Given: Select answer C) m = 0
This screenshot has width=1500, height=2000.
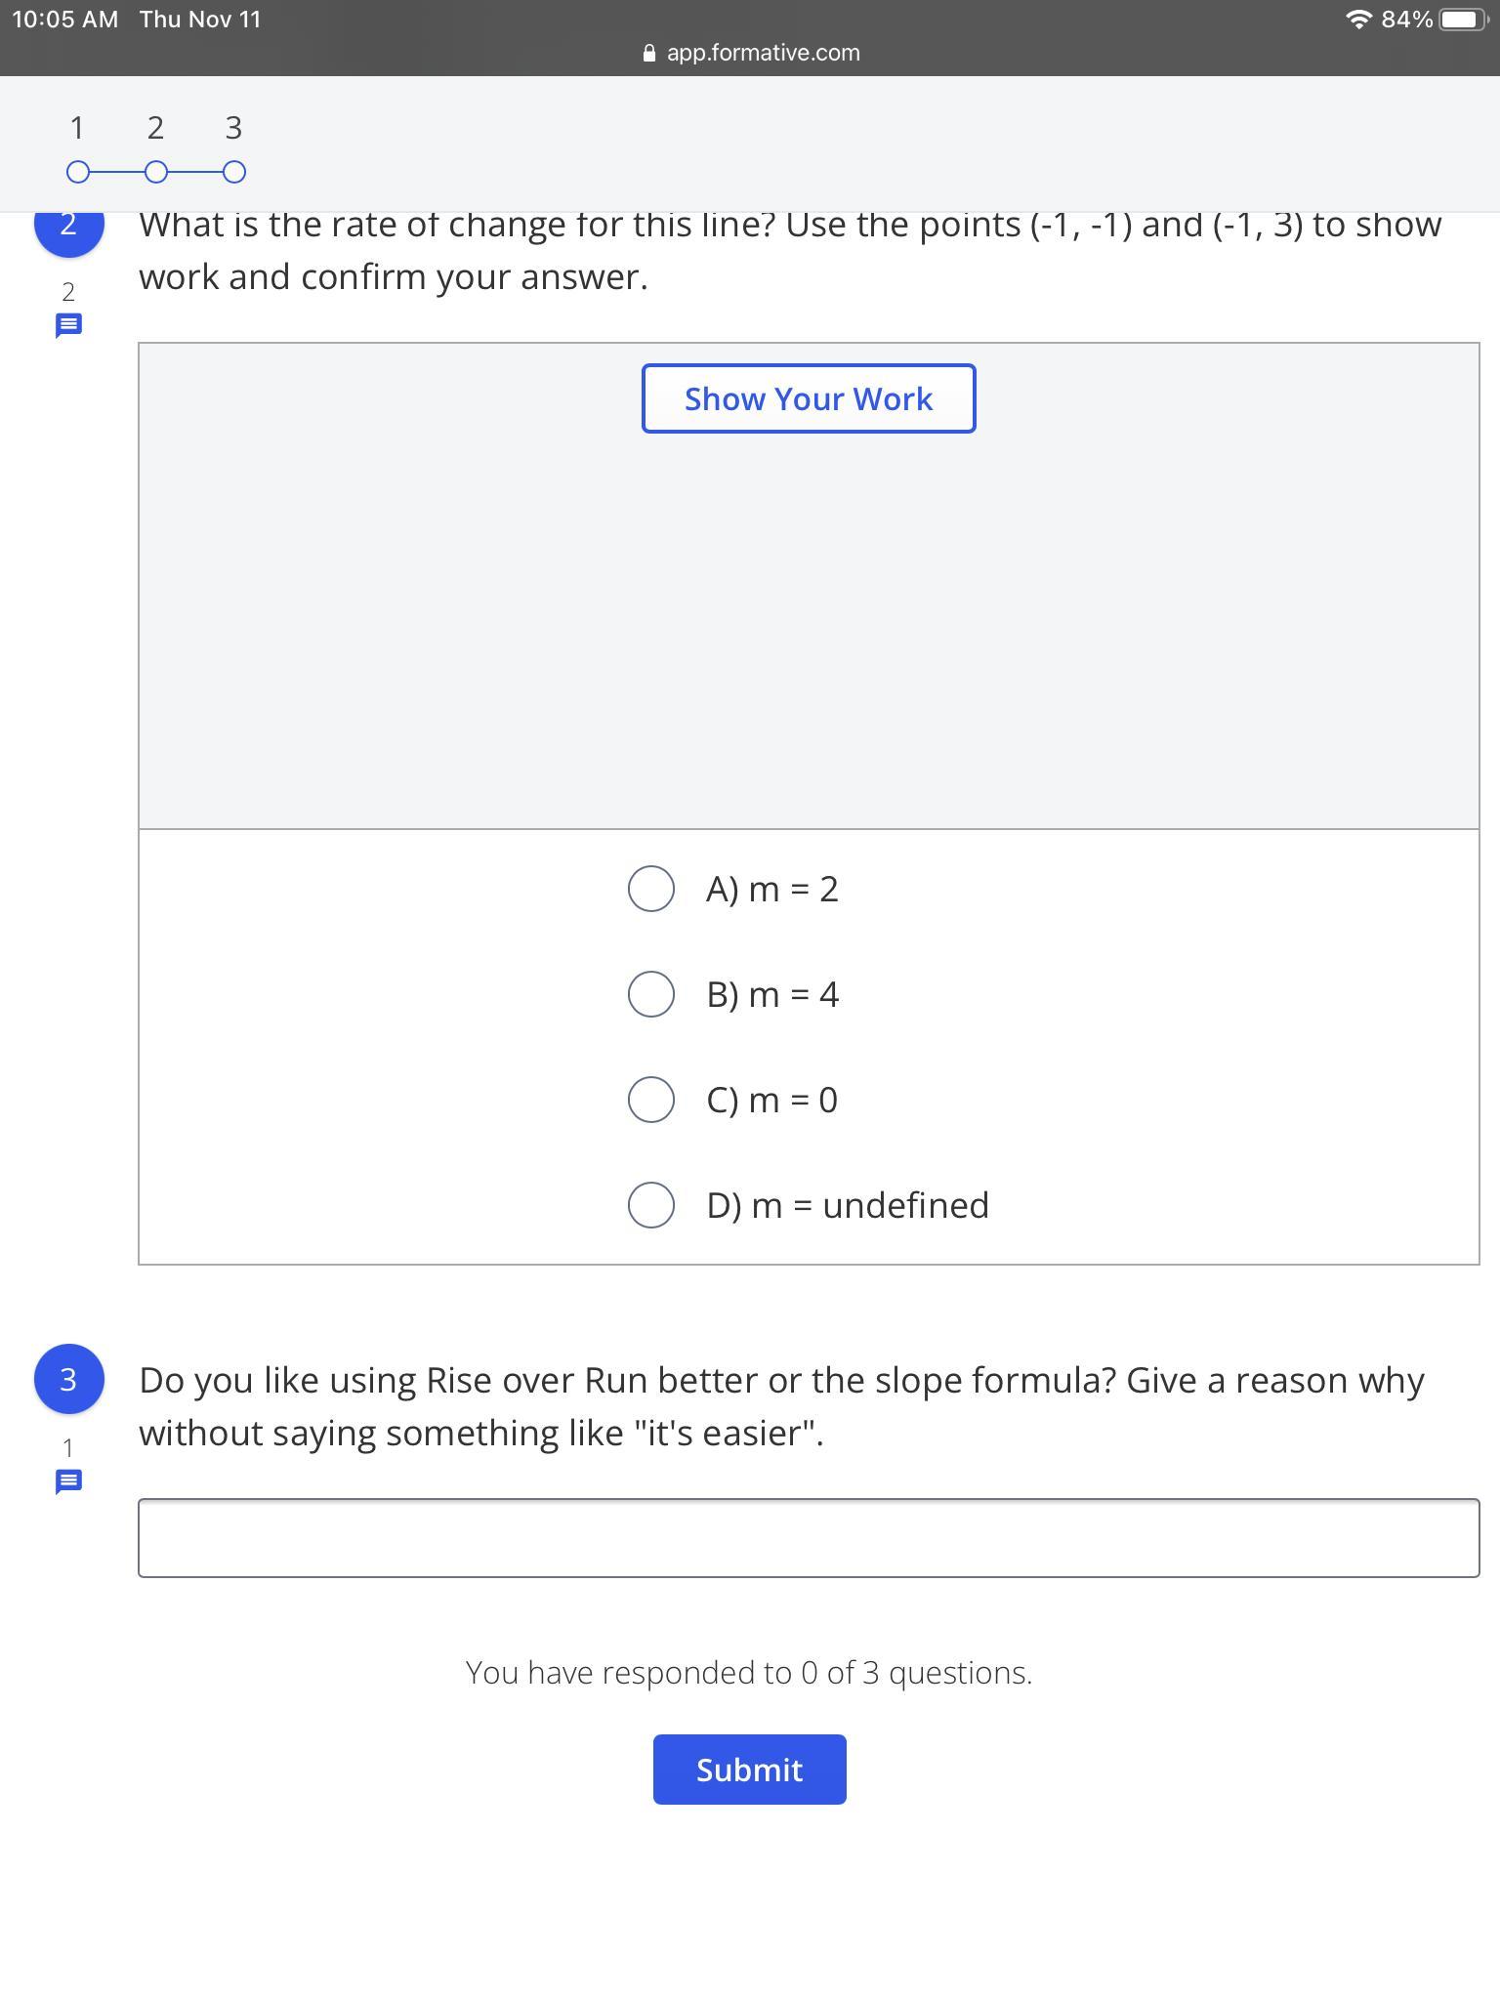Looking at the screenshot, I should click(651, 1100).
